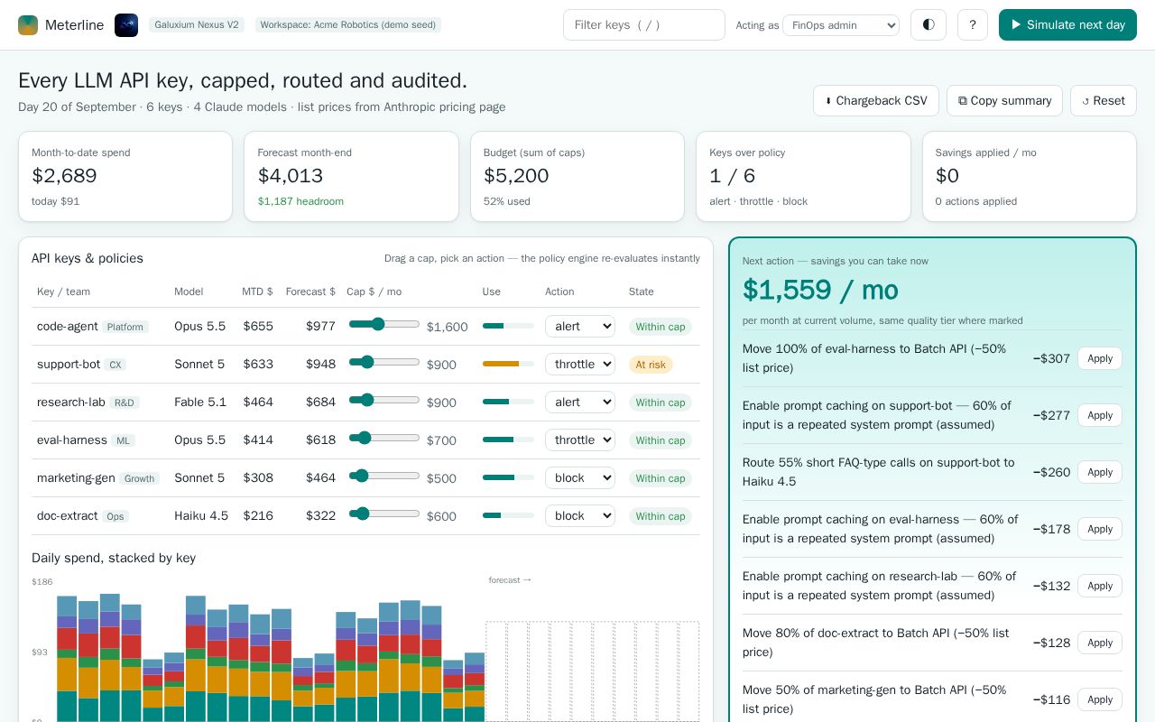Open the action dropdown for code-agent
This screenshot has height=722, width=1155.
click(x=580, y=326)
